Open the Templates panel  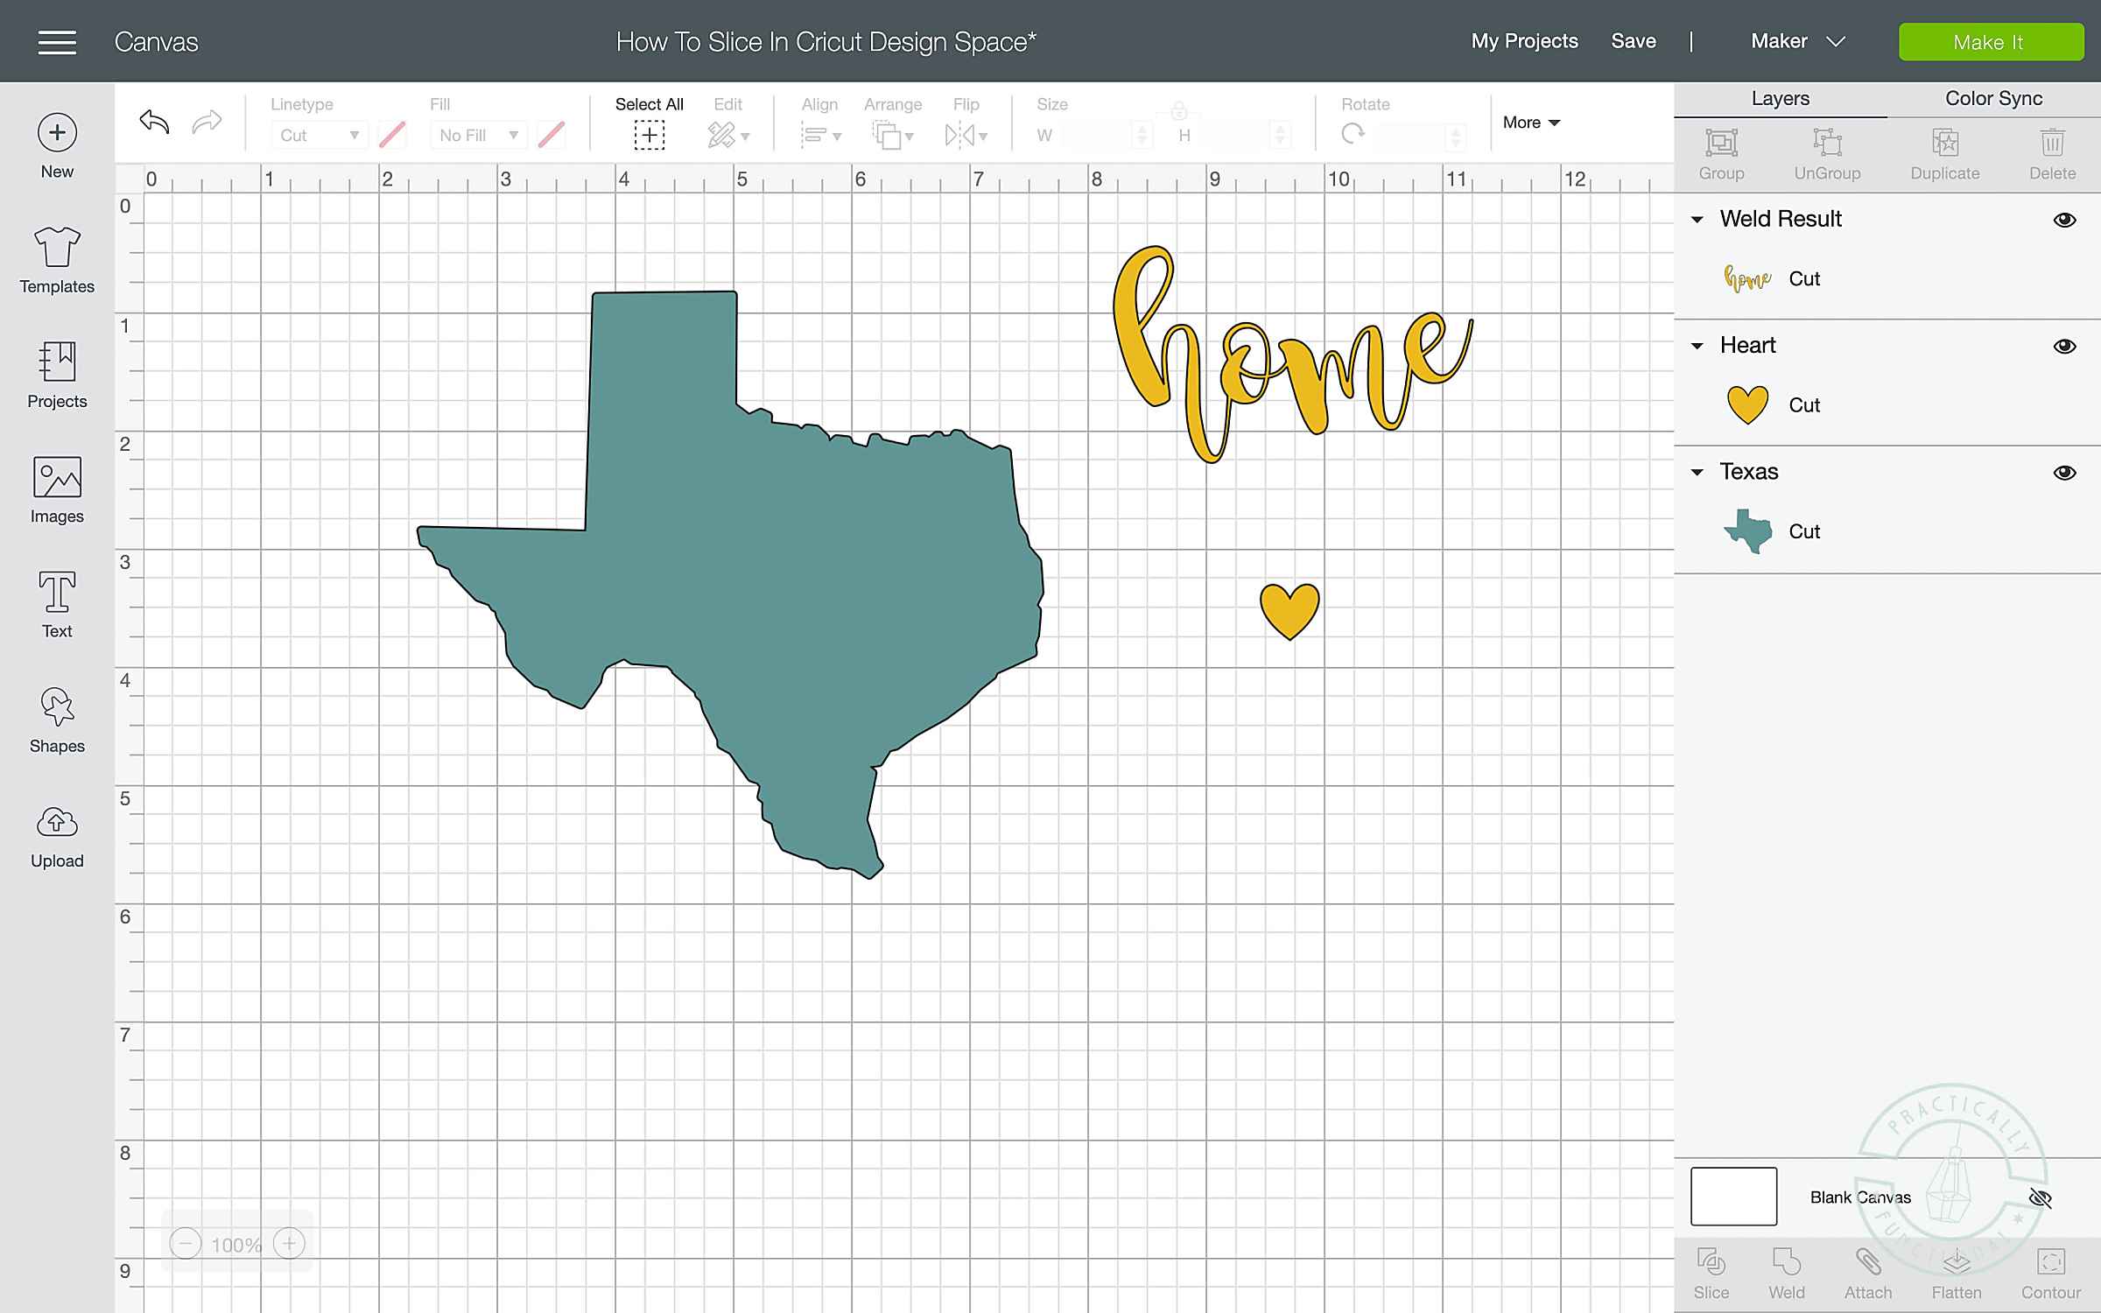57,260
